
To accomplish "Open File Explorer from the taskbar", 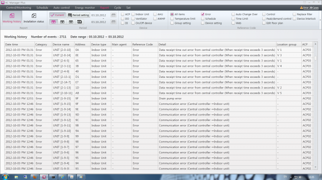I will pos(16,177).
